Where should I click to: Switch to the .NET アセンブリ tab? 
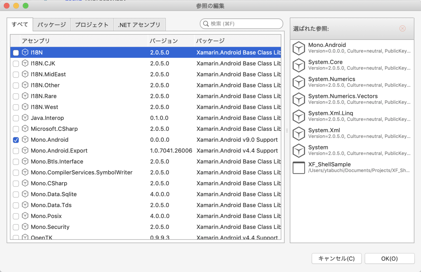click(x=139, y=25)
